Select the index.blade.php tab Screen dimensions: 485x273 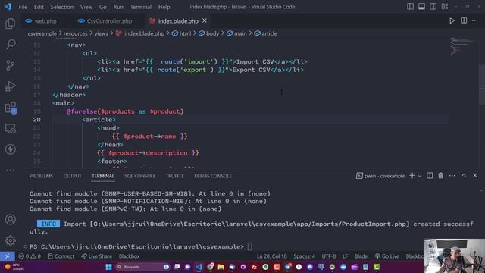point(178,21)
